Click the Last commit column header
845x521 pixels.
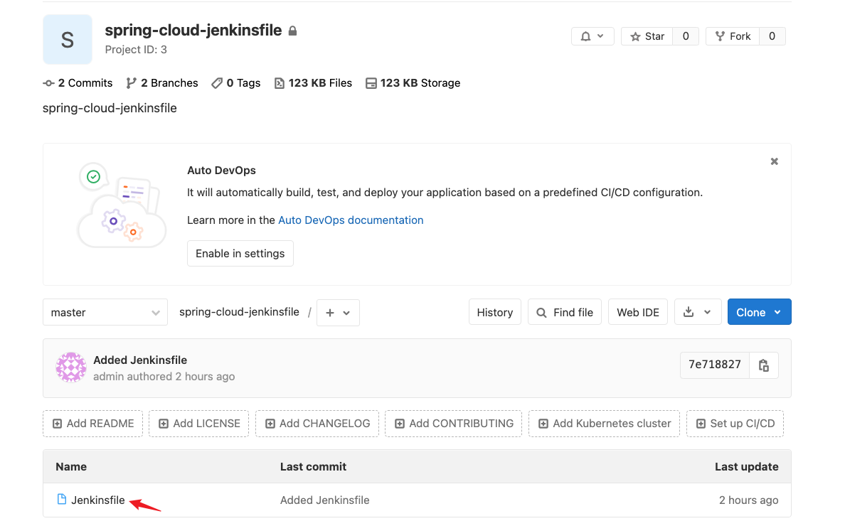(x=313, y=466)
